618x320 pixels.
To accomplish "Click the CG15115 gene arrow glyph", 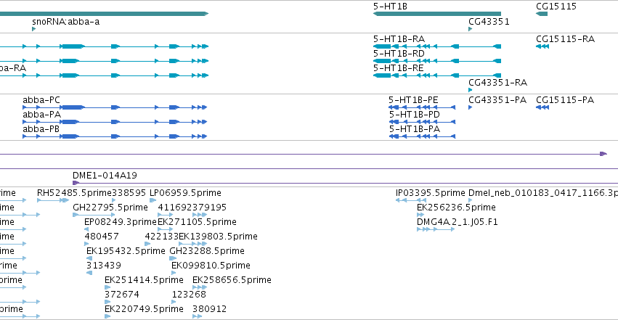I will [542, 14].
